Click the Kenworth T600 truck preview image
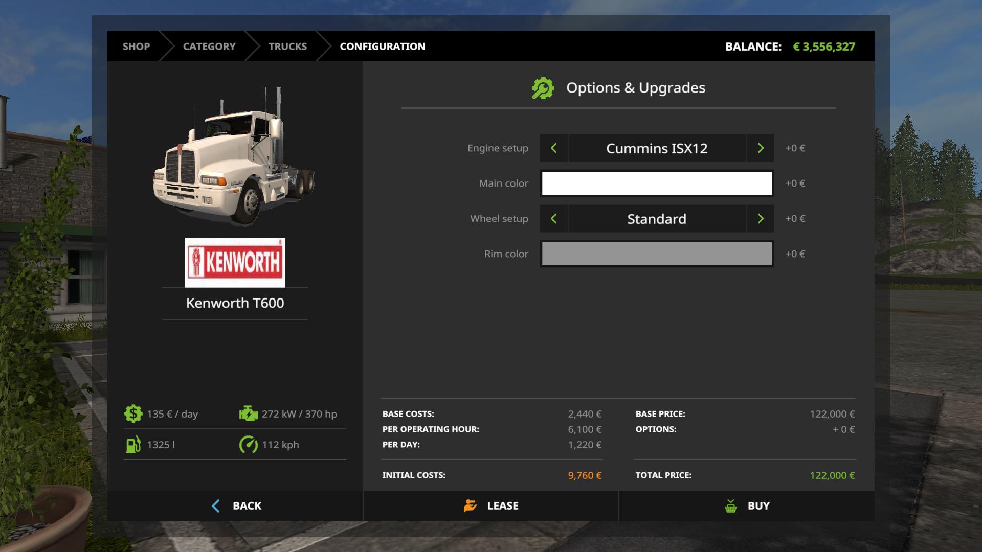 pos(234,158)
